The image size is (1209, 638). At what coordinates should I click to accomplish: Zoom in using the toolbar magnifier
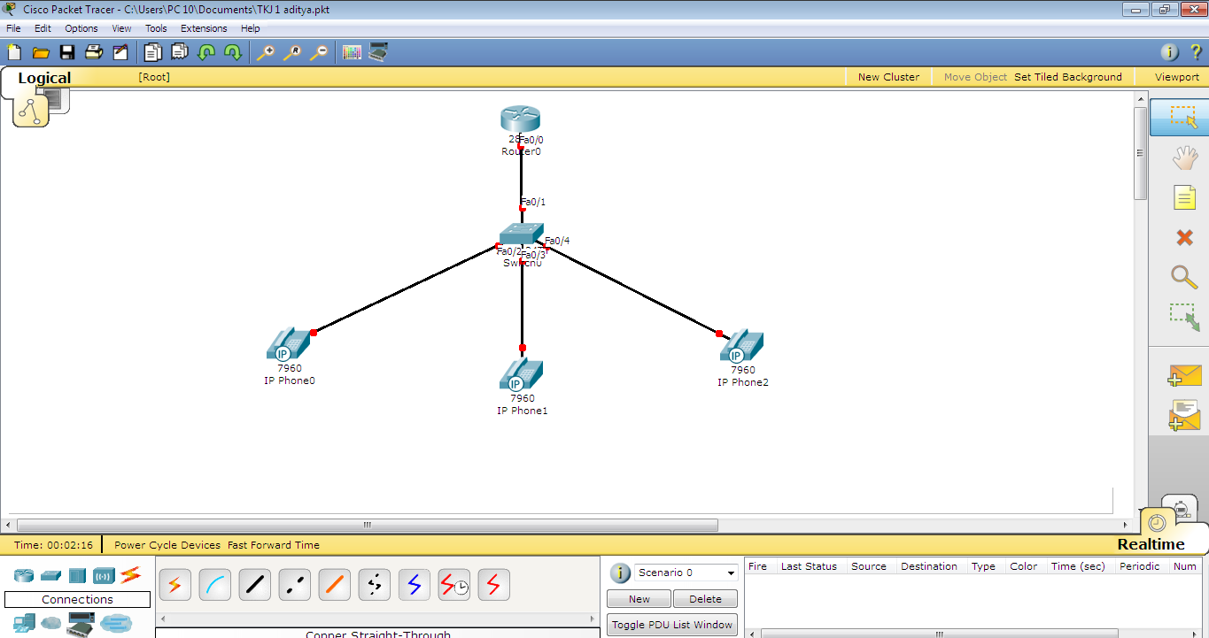coord(266,52)
